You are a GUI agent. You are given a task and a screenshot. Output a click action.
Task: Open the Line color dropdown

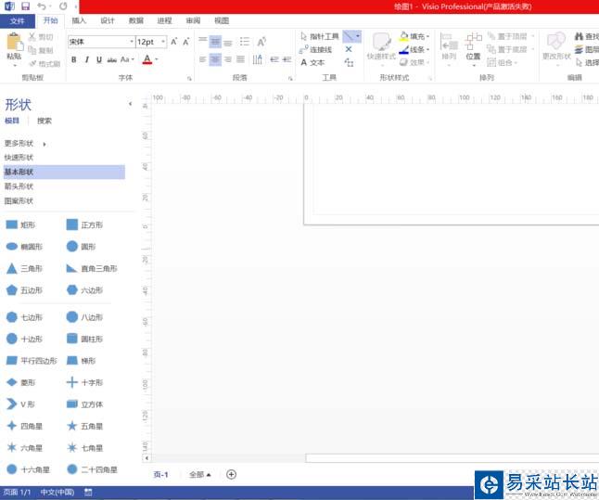pyautogui.click(x=414, y=50)
